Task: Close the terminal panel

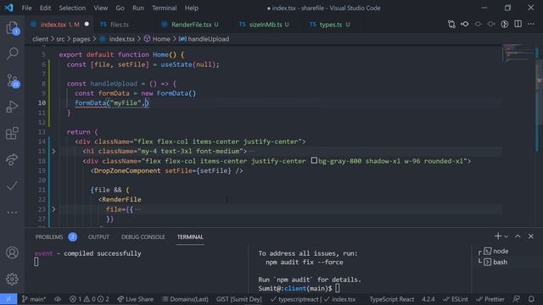Action: [x=531, y=236]
